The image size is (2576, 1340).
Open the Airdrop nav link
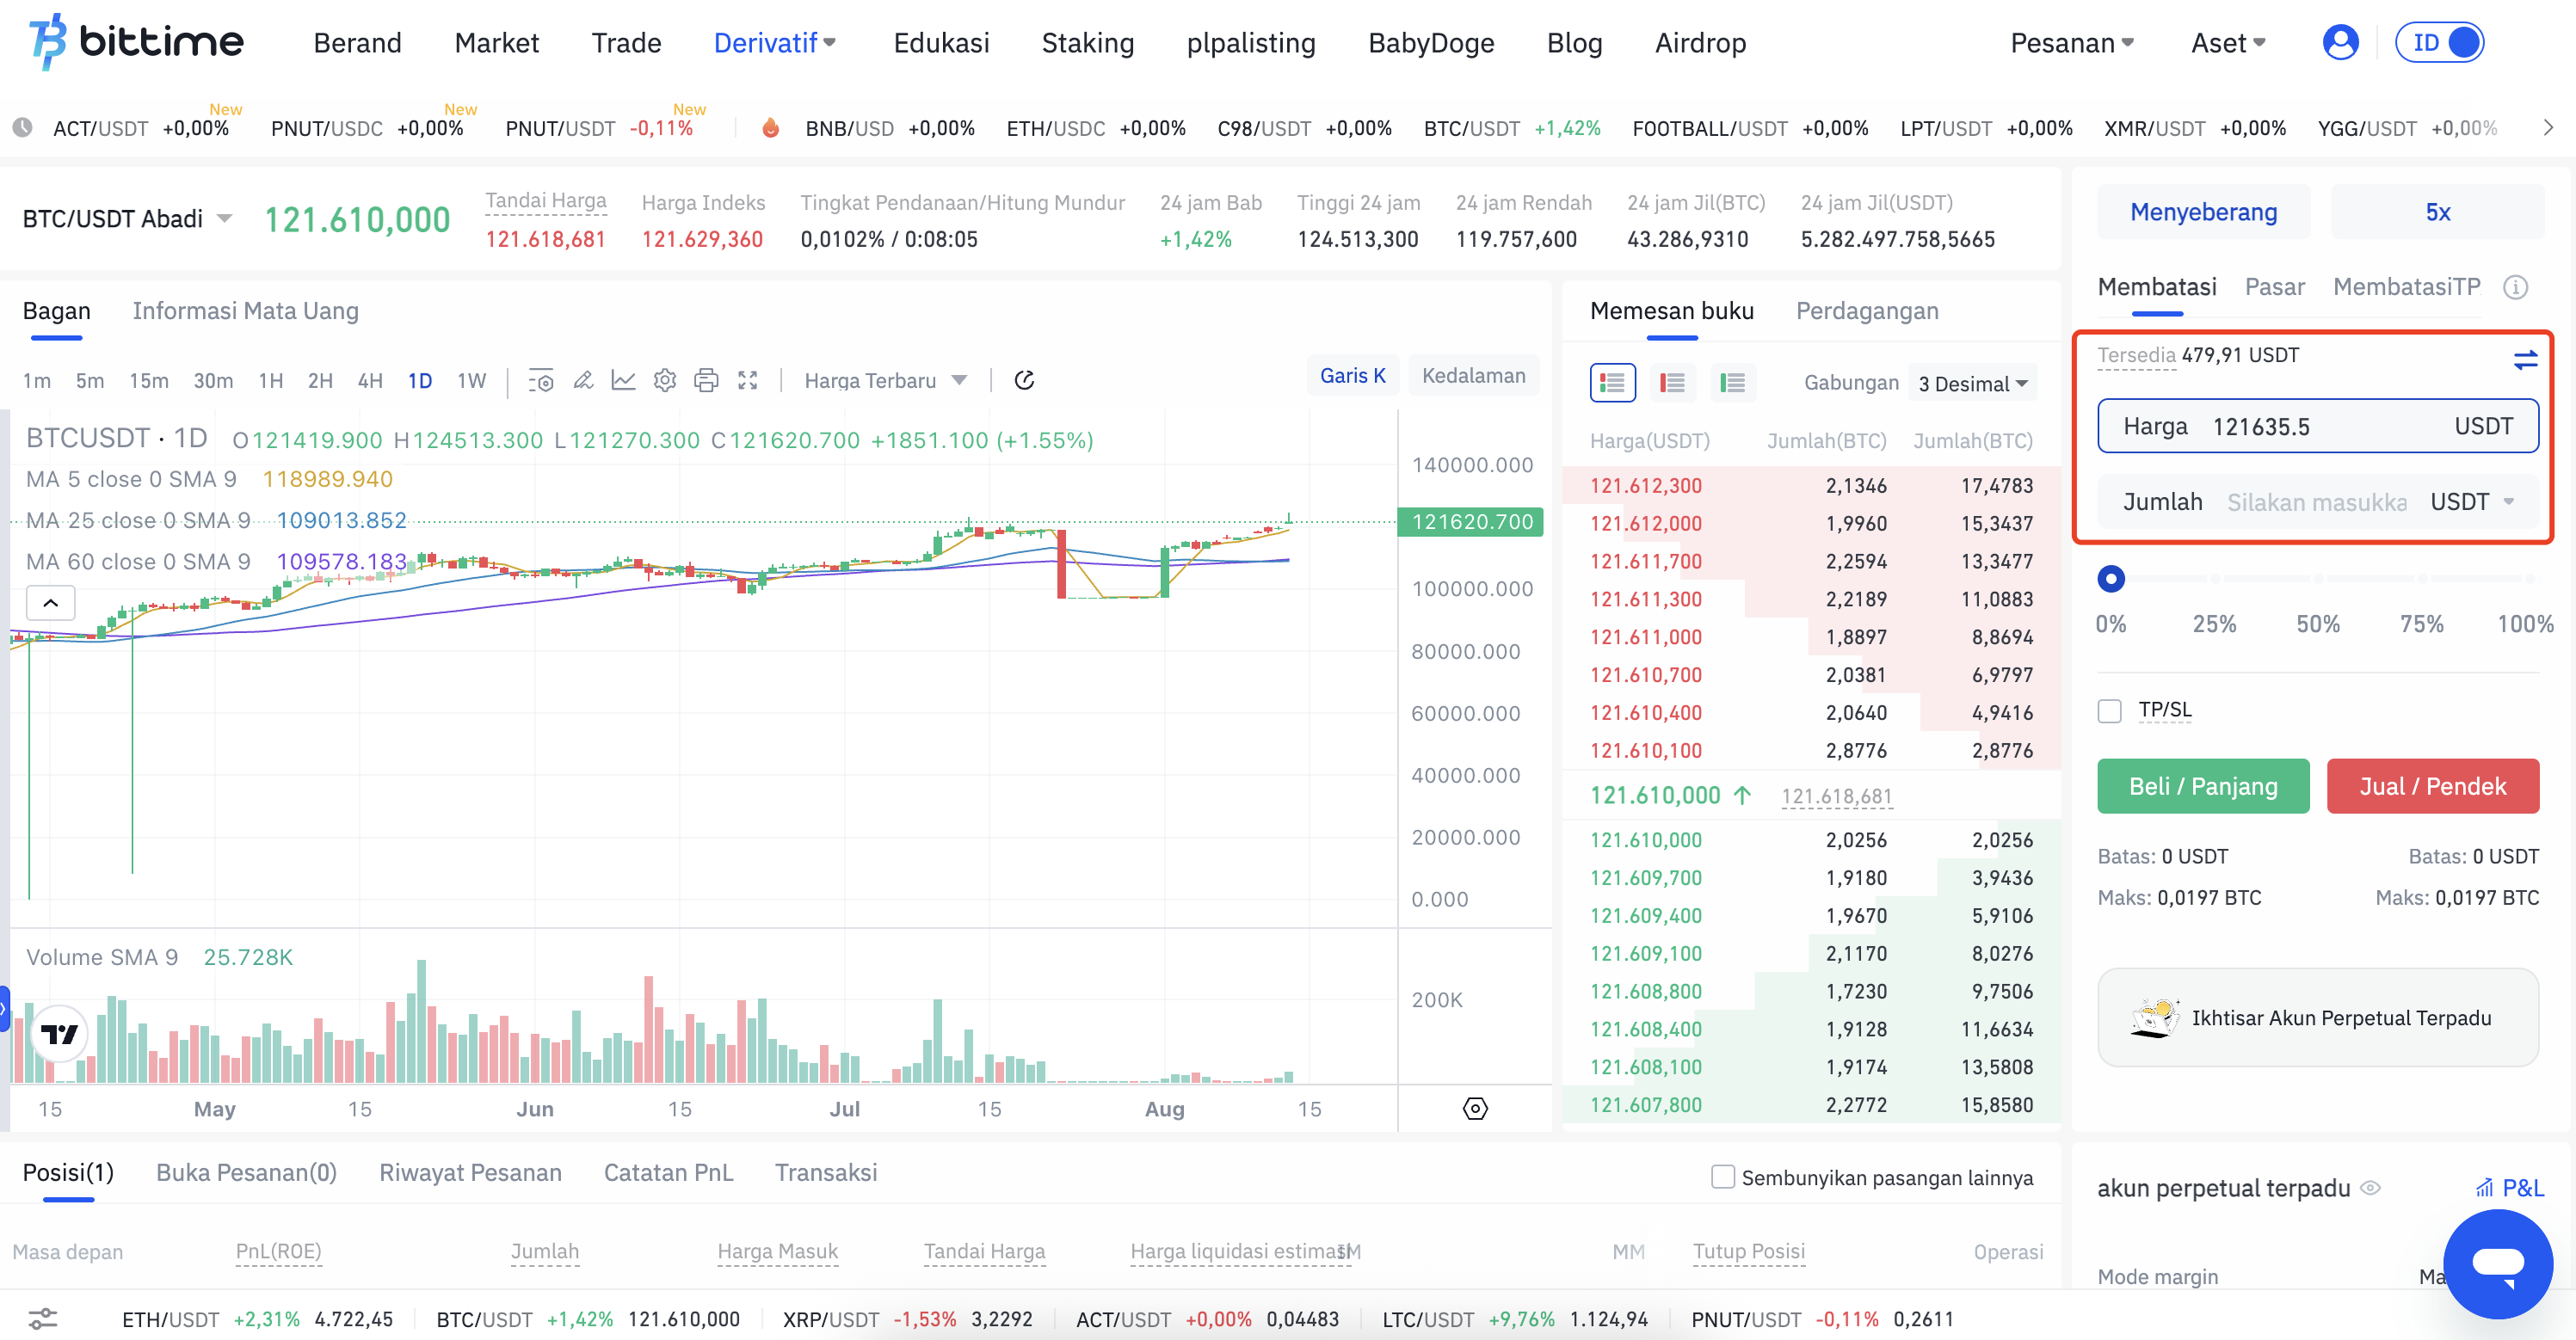point(1699,43)
